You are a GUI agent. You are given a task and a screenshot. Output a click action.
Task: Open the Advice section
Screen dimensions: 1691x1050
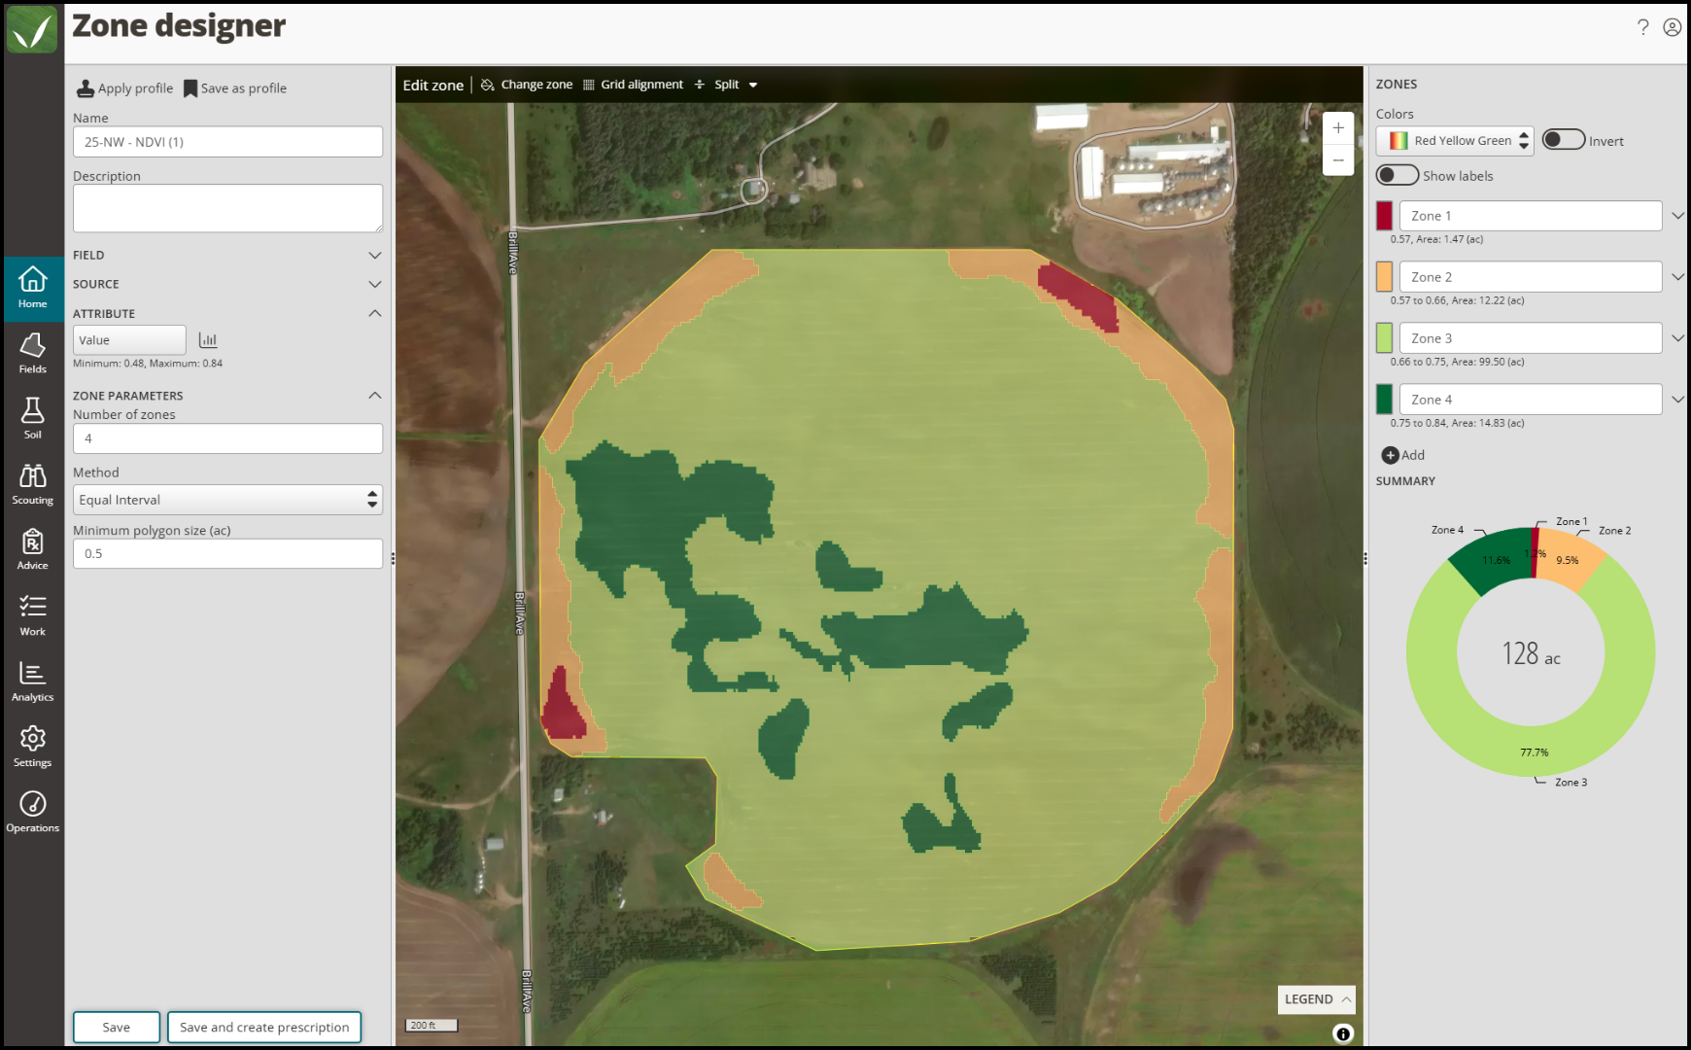(32, 549)
